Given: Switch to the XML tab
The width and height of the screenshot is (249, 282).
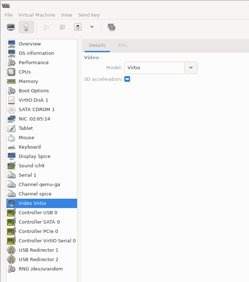Looking at the screenshot, I should (x=123, y=45).
